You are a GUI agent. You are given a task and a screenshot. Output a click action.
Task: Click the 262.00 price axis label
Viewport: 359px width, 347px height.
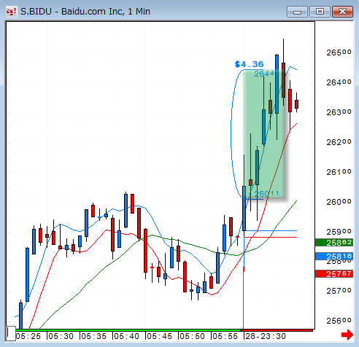click(x=339, y=142)
